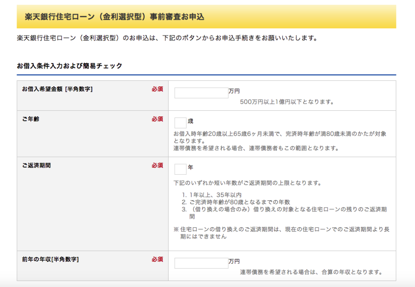The height and width of the screenshot is (287, 415).
Task: Click the ご返済期間 years input box
Action: pos(180,169)
